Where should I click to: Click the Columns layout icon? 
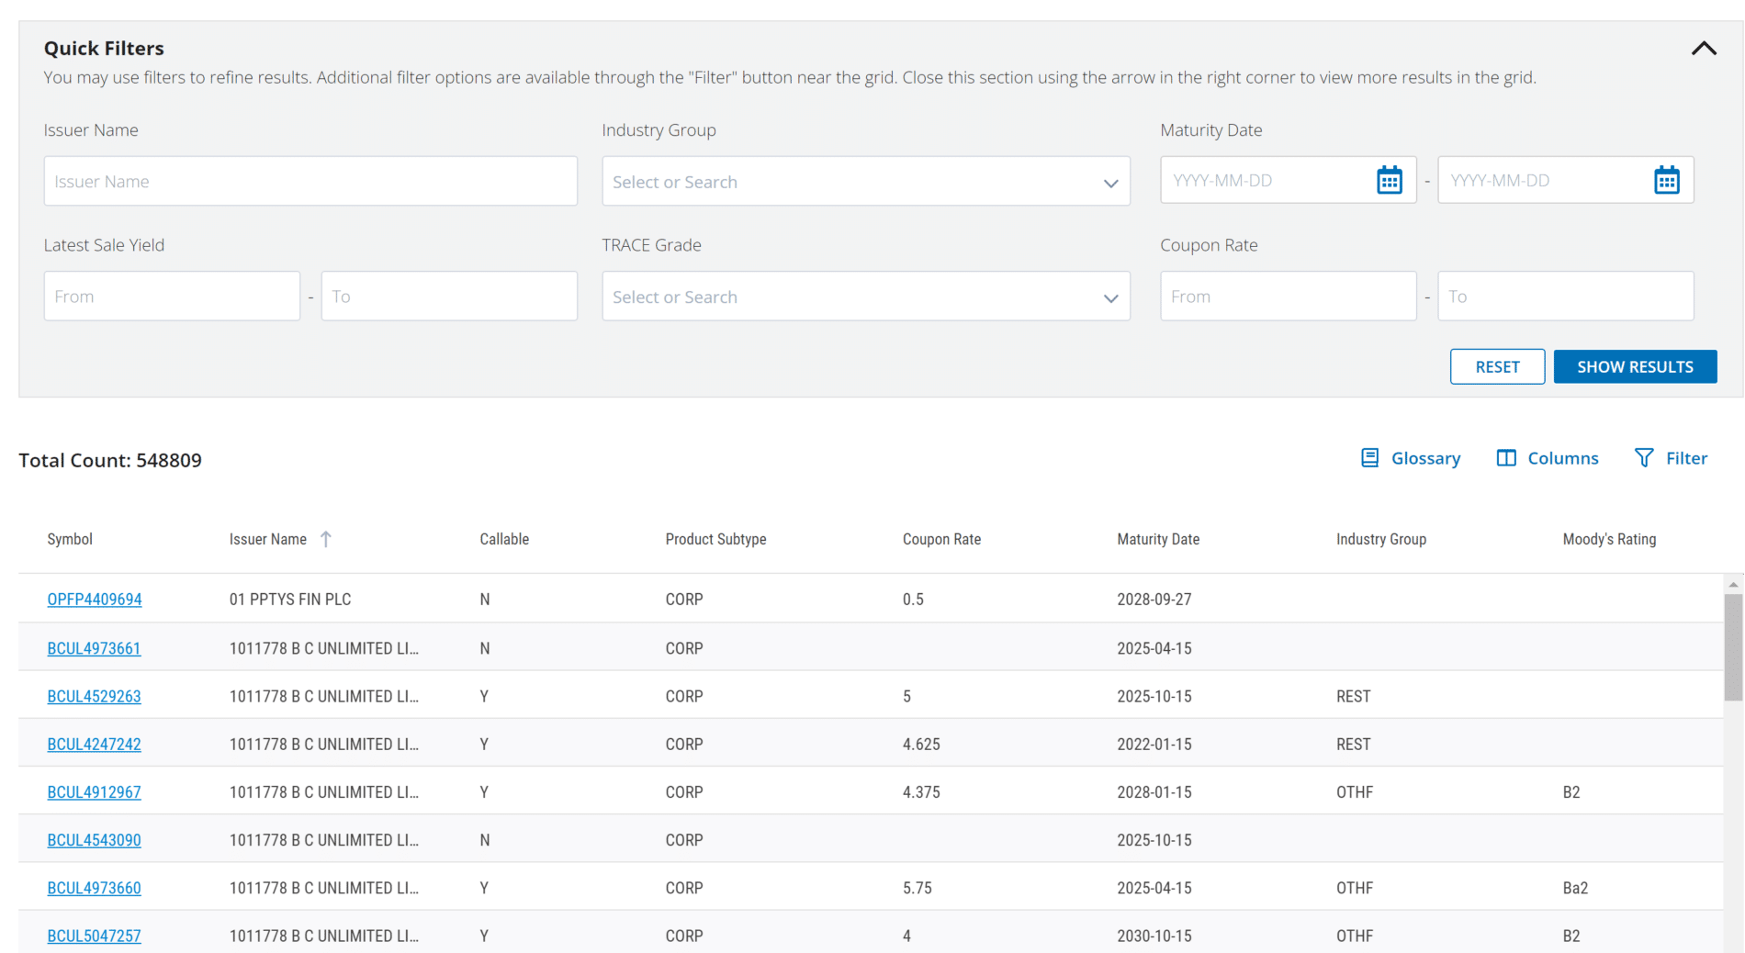(1506, 458)
